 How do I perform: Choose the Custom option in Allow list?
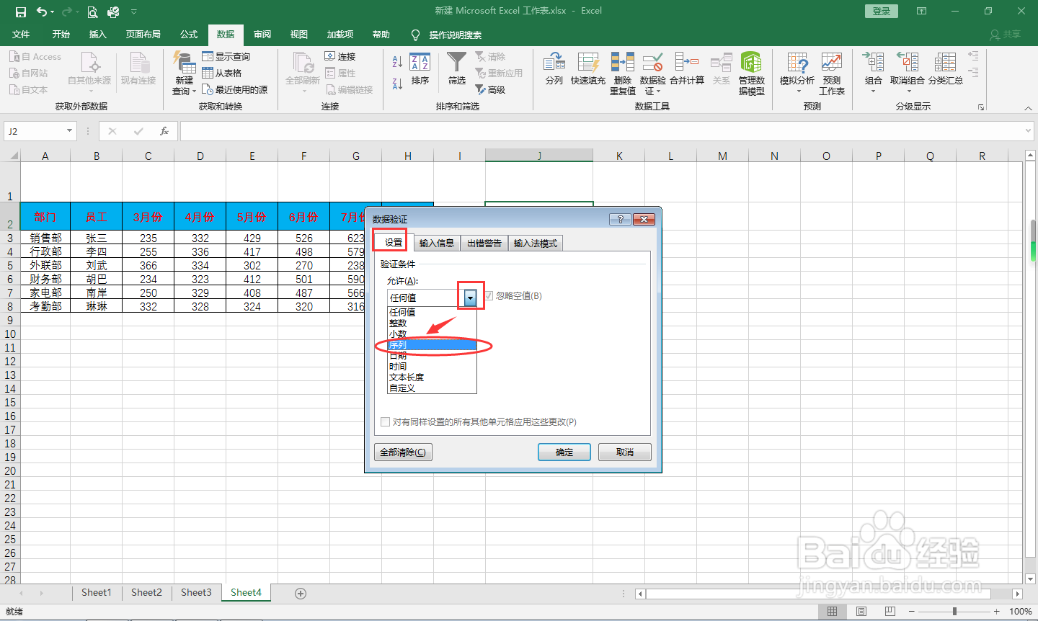click(432, 388)
